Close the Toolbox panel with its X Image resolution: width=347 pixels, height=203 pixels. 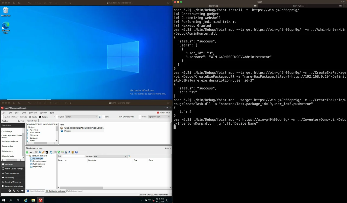(x=23, y=121)
